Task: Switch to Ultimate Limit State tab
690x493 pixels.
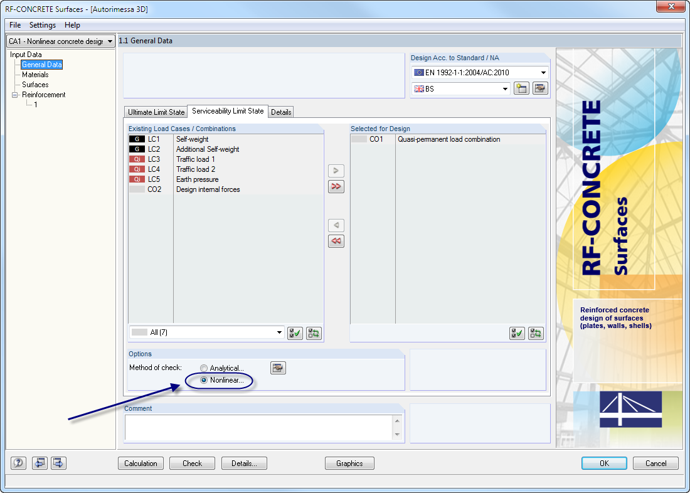Action: (156, 112)
